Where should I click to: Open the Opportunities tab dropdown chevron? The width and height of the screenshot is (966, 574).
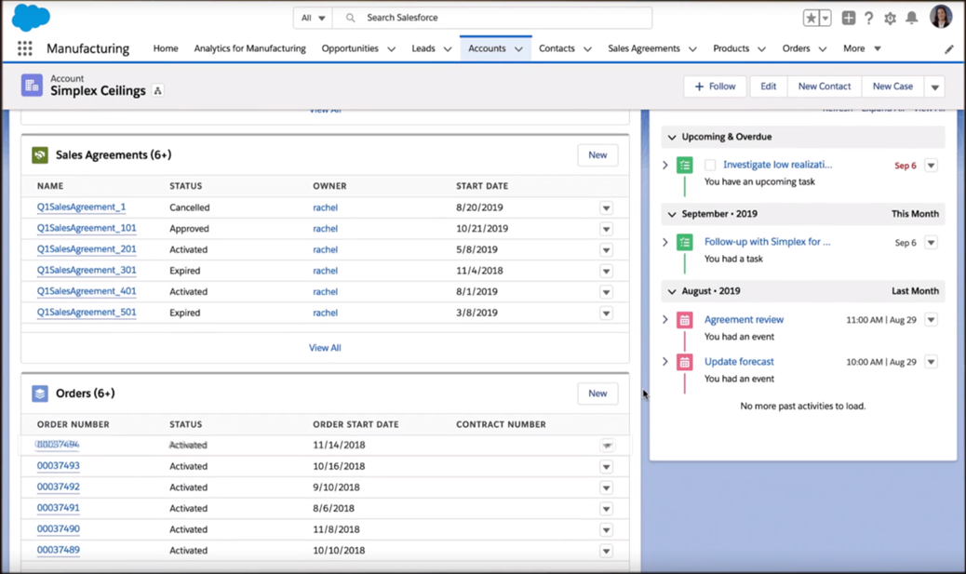pos(391,48)
